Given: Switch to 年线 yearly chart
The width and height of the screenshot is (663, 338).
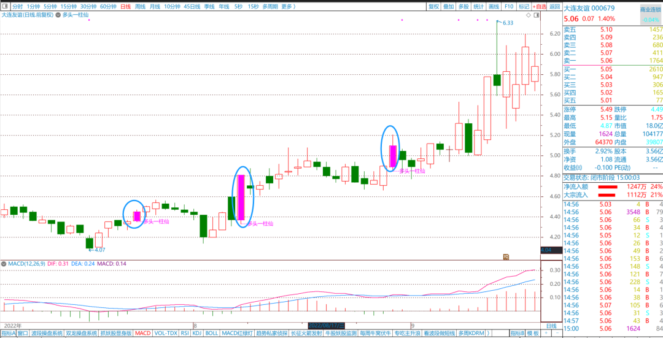Looking at the screenshot, I should pyautogui.click(x=224, y=6).
